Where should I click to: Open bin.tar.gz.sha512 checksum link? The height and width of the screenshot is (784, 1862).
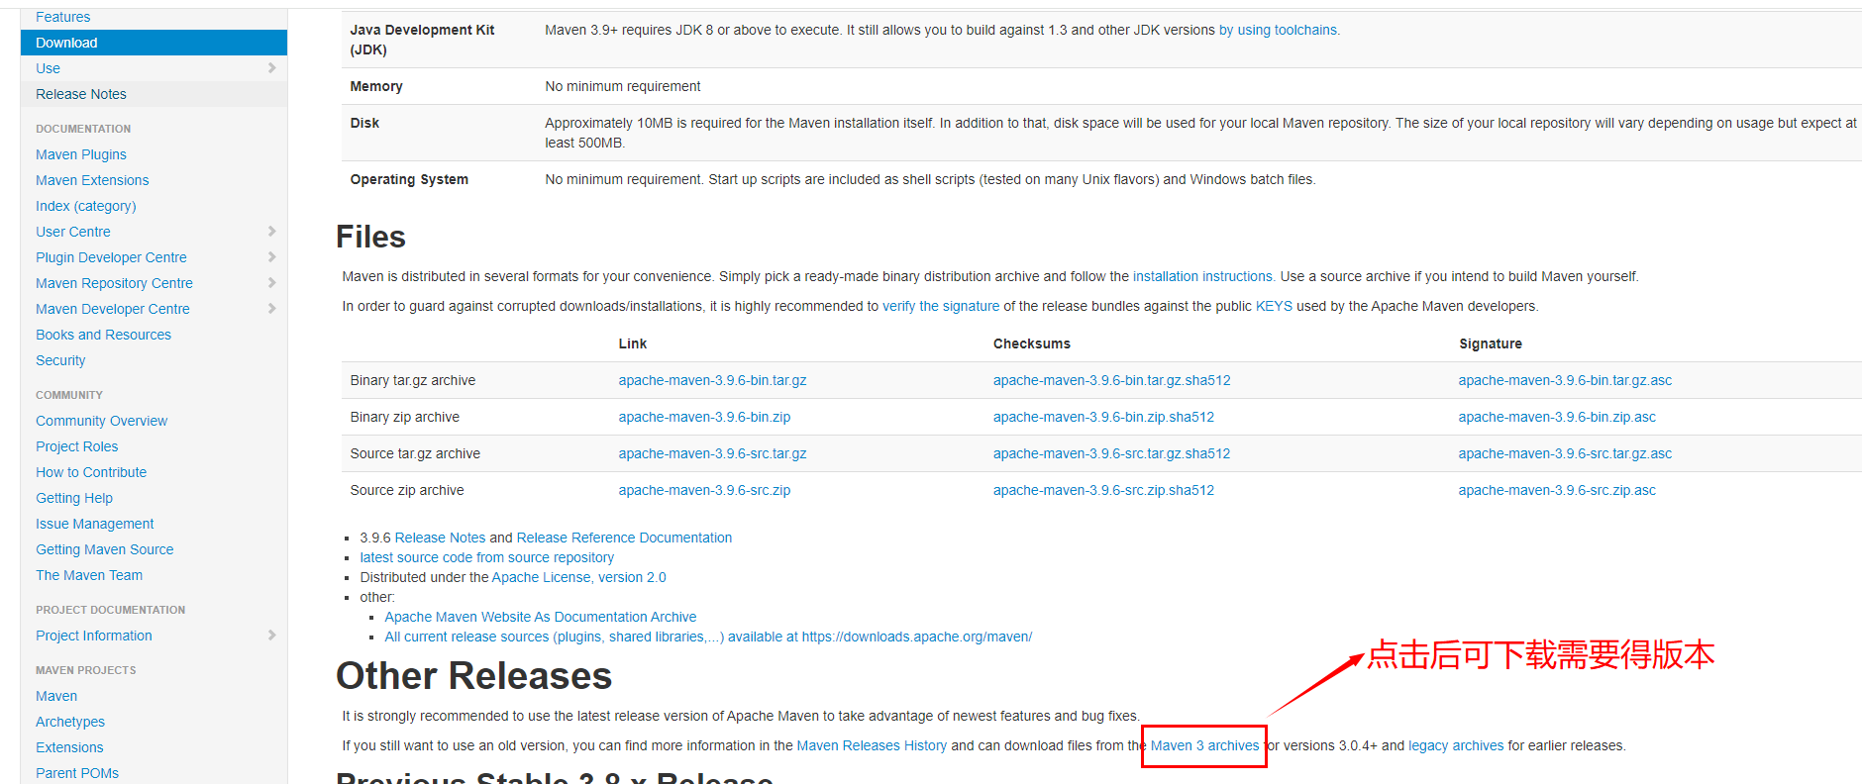[x=1111, y=380]
